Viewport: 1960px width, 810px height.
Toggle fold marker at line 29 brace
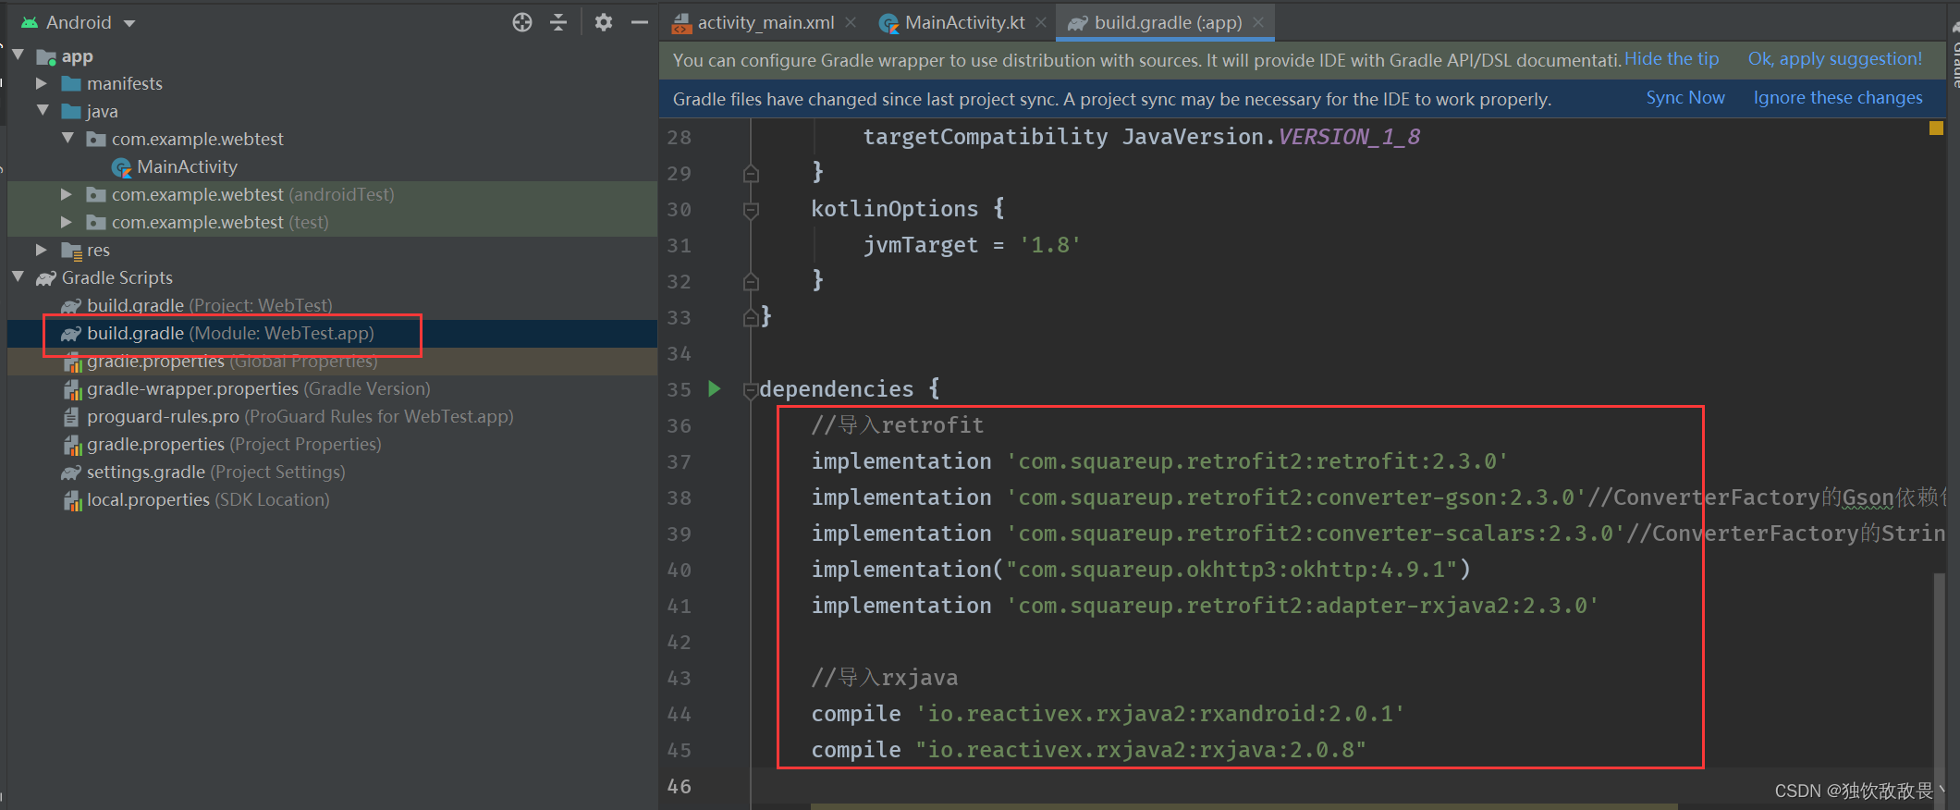coord(751,173)
